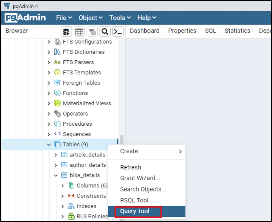The image size is (272, 222).
Task: Click the RLS Policies lock icon
Action: pyautogui.click(x=71, y=216)
